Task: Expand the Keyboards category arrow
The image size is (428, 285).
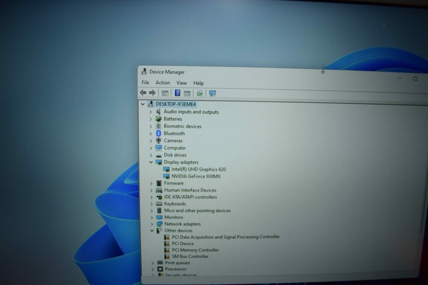Action: pyautogui.click(x=152, y=204)
